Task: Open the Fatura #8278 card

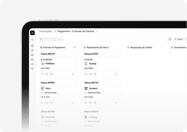Action: pos(58,64)
